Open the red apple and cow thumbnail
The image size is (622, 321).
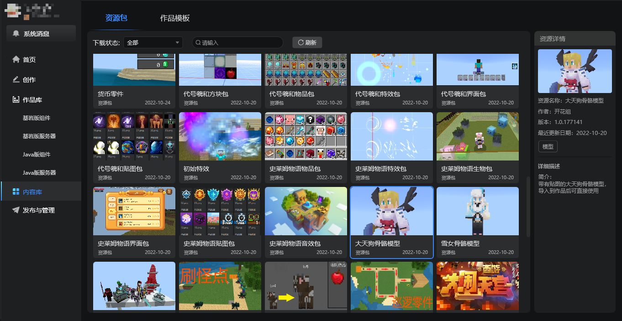pyautogui.click(x=306, y=286)
